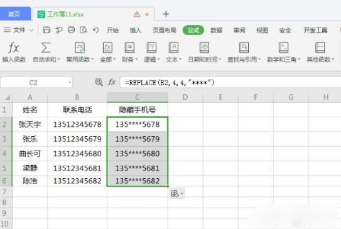341x229 pixels.
Task: Click the fx icon beside formula bar
Action: point(112,82)
